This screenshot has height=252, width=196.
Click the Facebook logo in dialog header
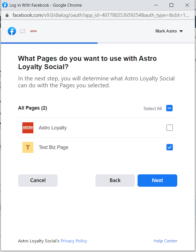pos(12,31)
